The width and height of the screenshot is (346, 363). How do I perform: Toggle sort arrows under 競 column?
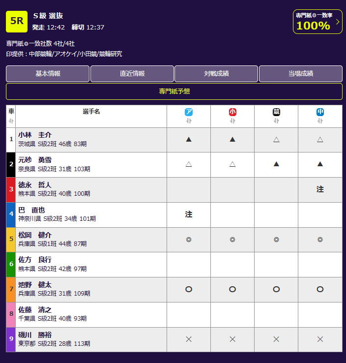(x=276, y=121)
